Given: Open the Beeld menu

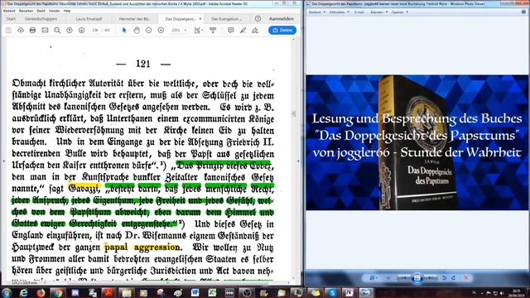Looking at the screenshot, I should [x=41, y=11].
